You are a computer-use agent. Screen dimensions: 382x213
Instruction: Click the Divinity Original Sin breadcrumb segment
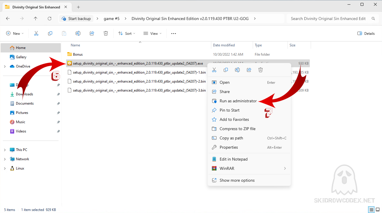pyautogui.click(x=190, y=19)
